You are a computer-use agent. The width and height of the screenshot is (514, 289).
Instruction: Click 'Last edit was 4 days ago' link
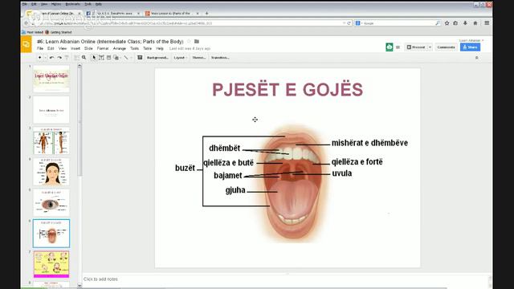(190, 48)
